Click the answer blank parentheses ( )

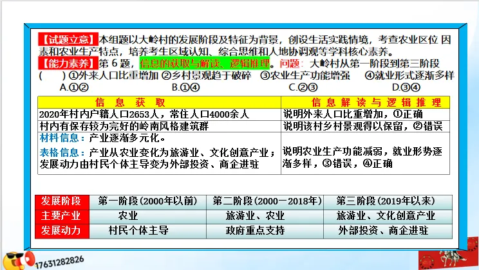pos(52,76)
